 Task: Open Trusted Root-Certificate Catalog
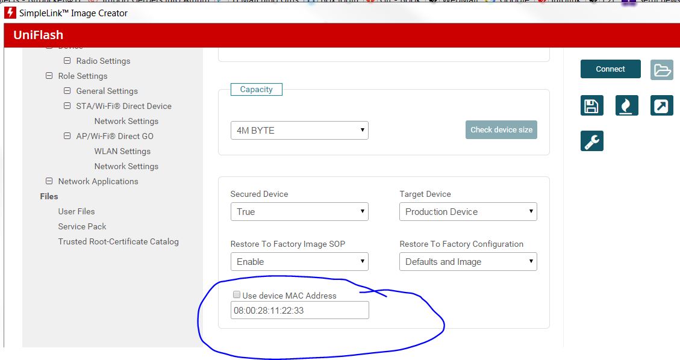coord(119,242)
